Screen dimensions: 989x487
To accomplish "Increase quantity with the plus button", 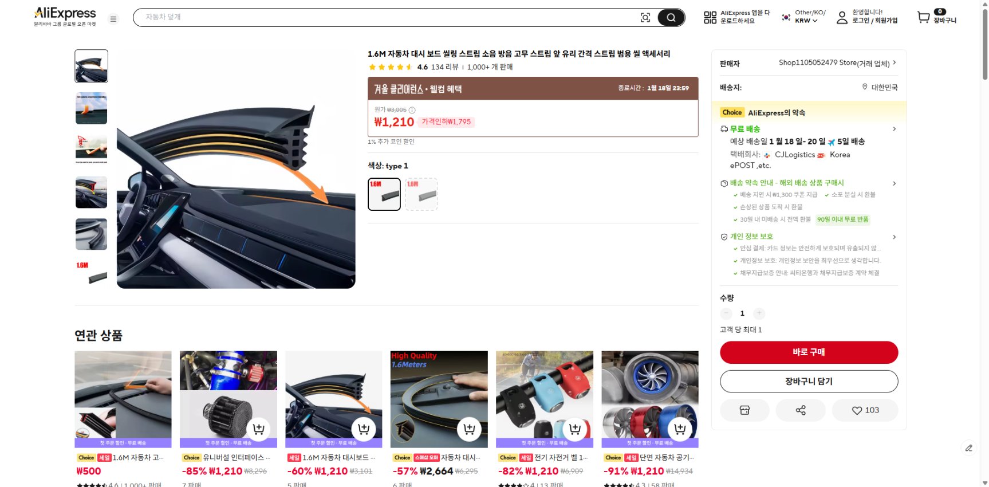I will point(759,313).
